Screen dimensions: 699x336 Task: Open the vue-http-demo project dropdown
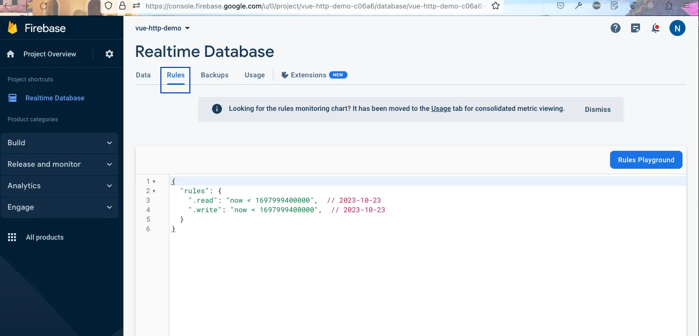coord(162,28)
